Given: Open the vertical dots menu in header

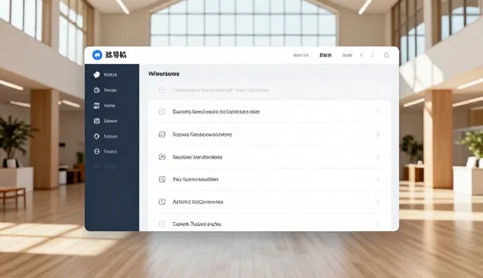Looking at the screenshot, I should 372,55.
